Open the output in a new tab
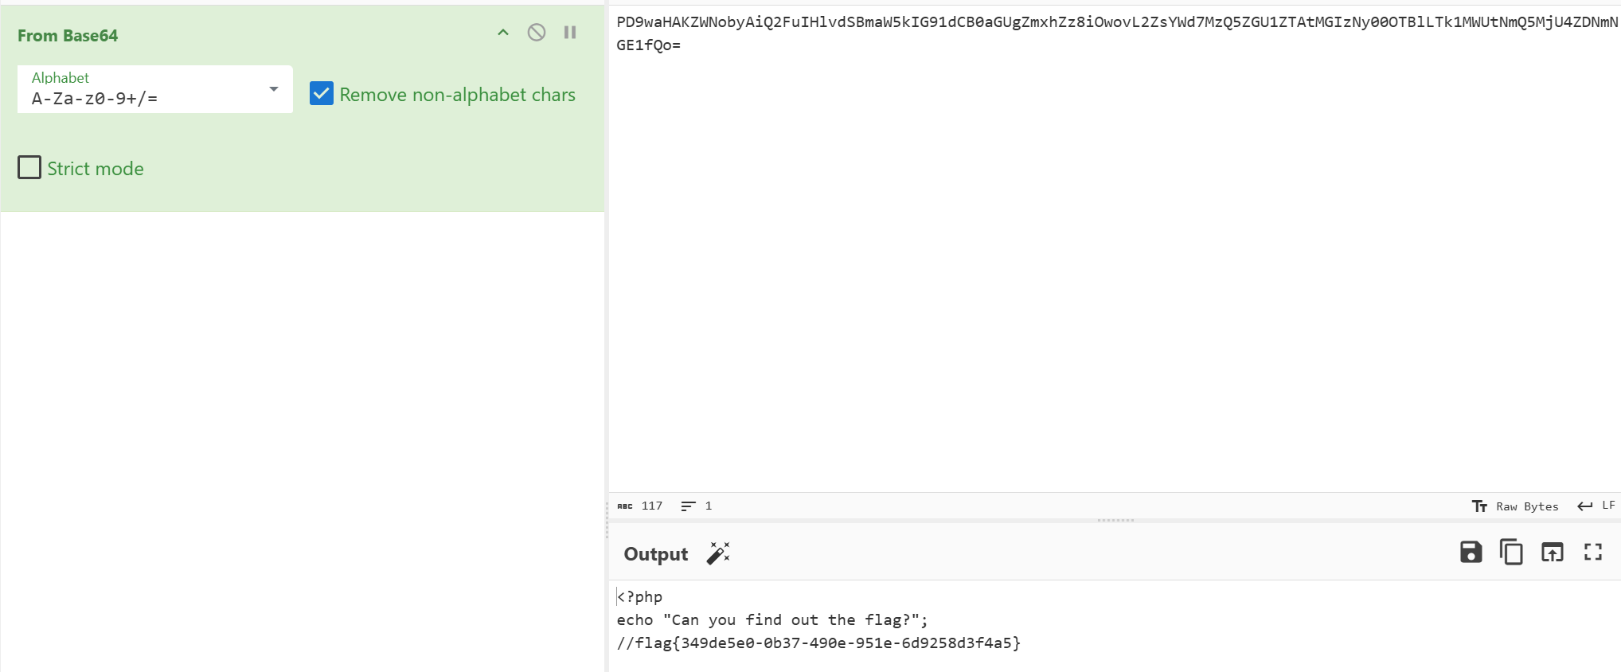The height and width of the screenshot is (672, 1621). 1552,552
